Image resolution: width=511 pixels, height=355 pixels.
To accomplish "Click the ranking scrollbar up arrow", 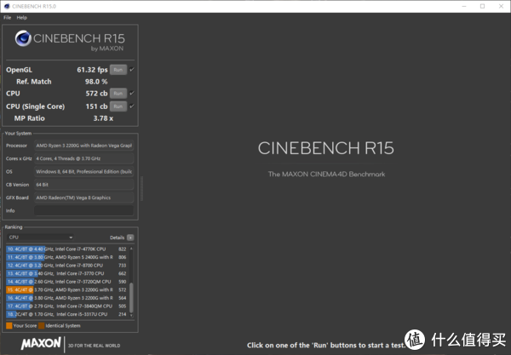I will click(132, 249).
